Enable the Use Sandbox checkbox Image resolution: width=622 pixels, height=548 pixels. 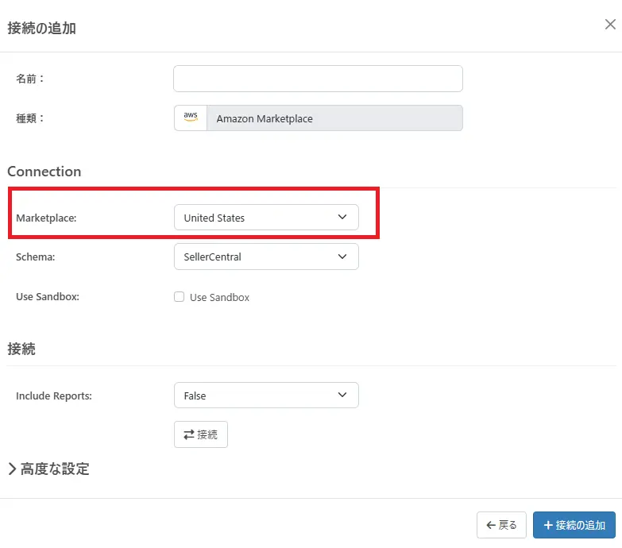coord(180,297)
